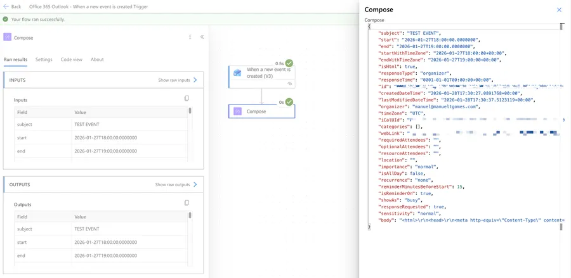This screenshot has width=571, height=278.
Task: Click the Back arrow button
Action: point(11,6)
